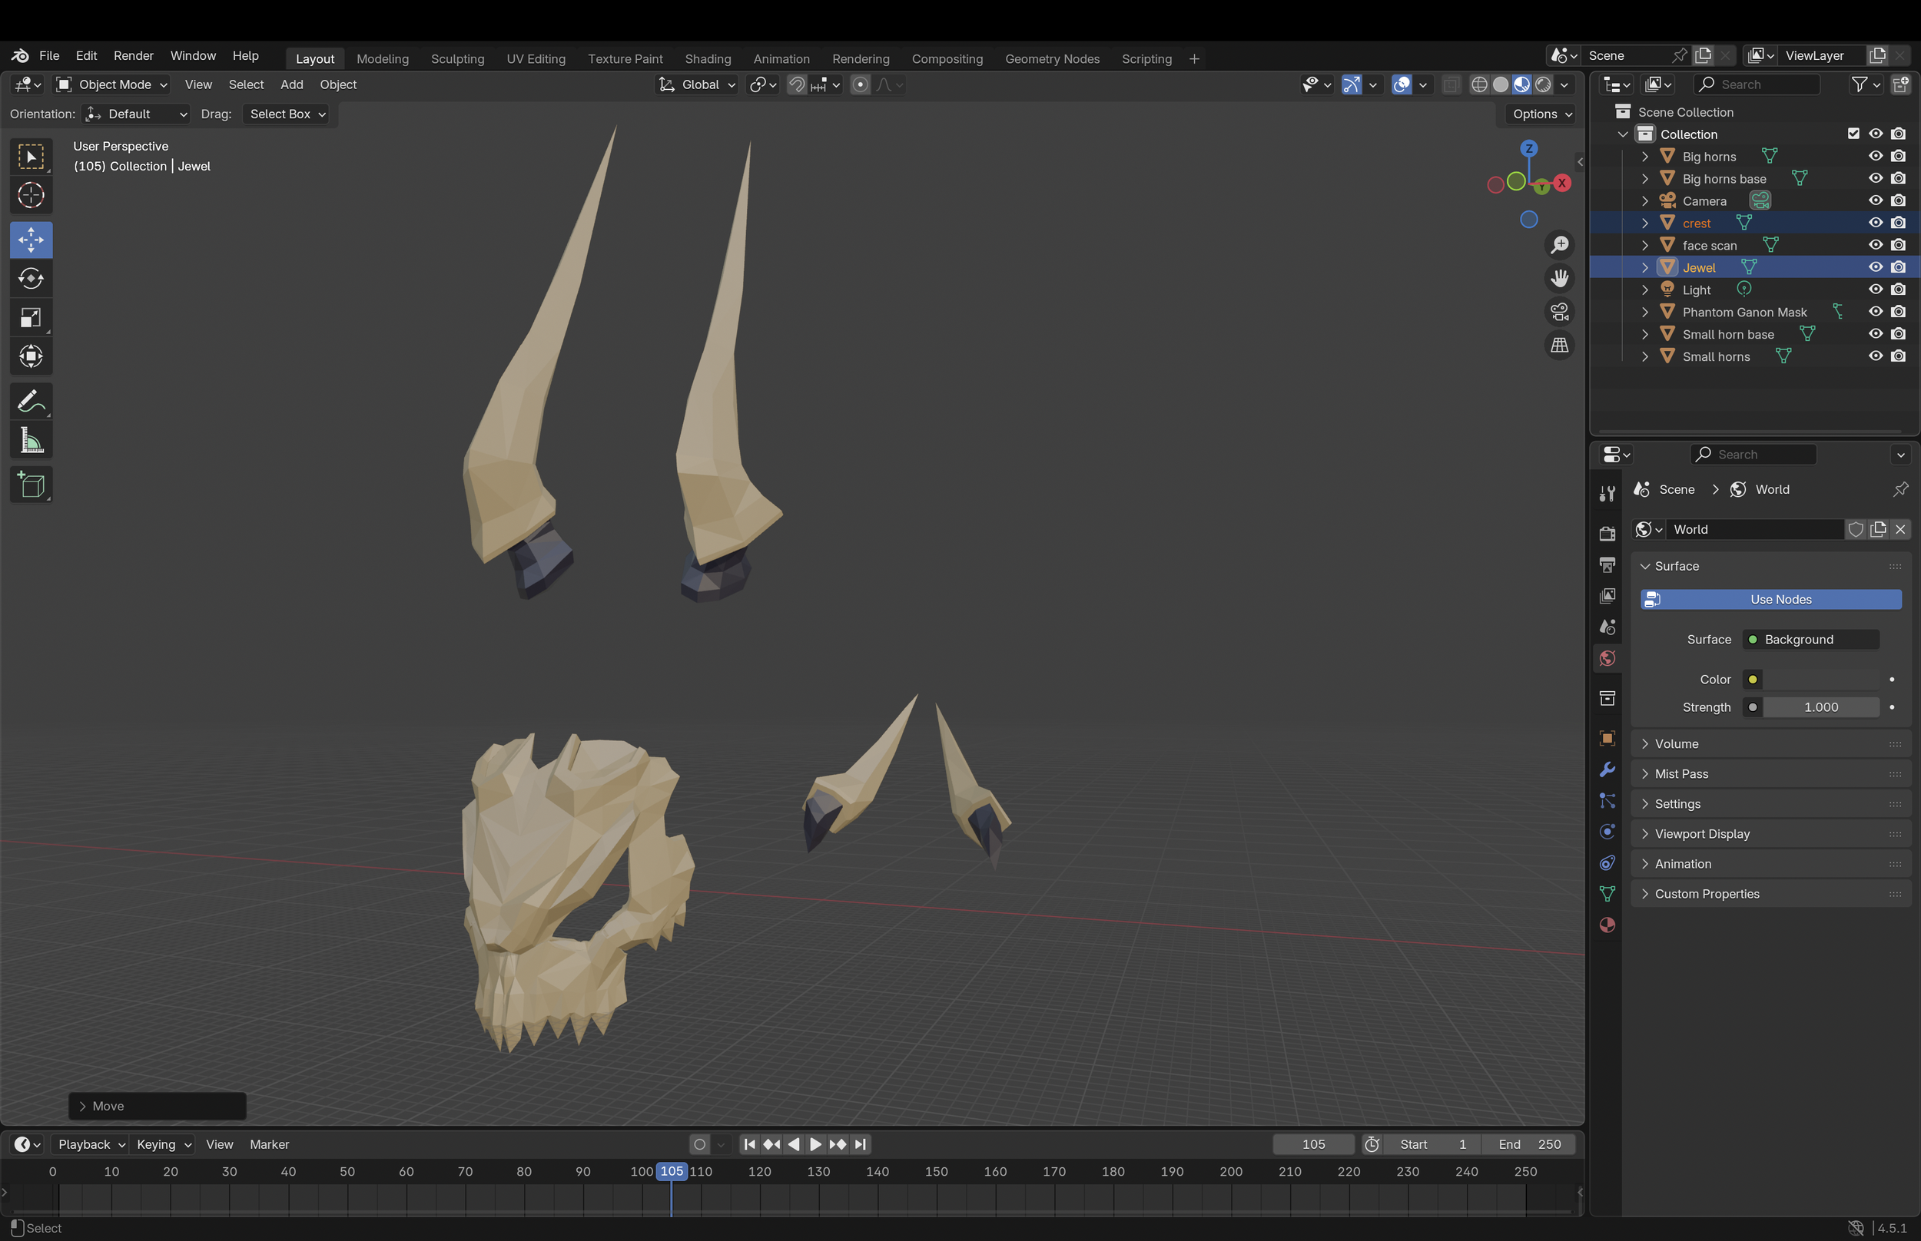Jump to the first frame
The height and width of the screenshot is (1241, 1921).
(x=750, y=1144)
